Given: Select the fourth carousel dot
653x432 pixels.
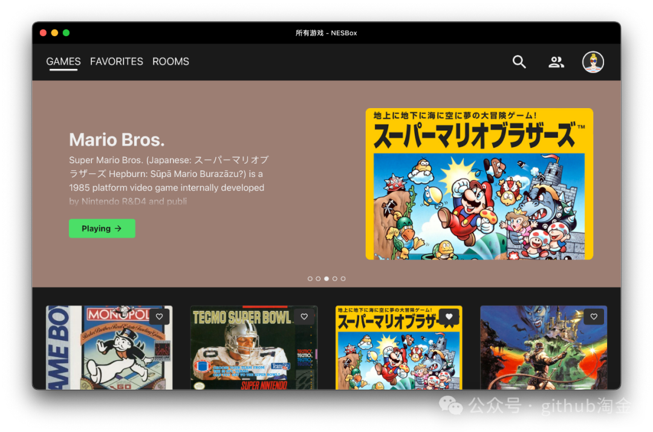Looking at the screenshot, I should [x=335, y=279].
